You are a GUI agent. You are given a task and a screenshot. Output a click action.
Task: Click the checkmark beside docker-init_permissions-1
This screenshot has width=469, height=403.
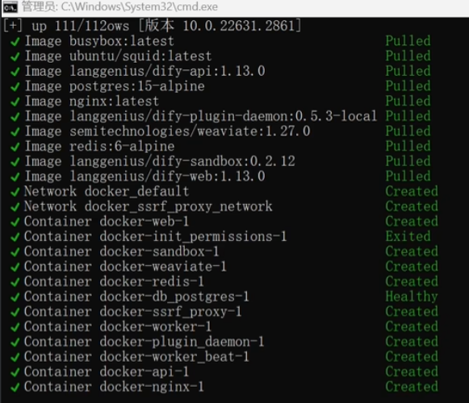point(15,237)
